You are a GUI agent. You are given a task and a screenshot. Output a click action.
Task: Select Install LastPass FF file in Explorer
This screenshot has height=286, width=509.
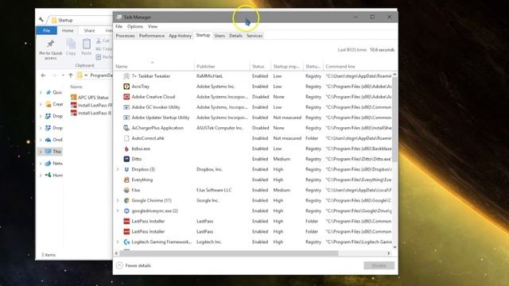click(91, 105)
